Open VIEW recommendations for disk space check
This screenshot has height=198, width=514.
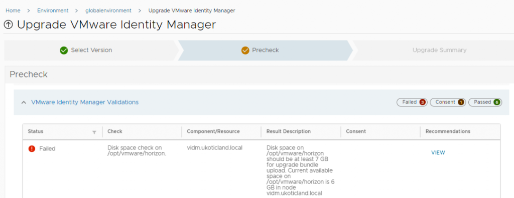pyautogui.click(x=438, y=152)
